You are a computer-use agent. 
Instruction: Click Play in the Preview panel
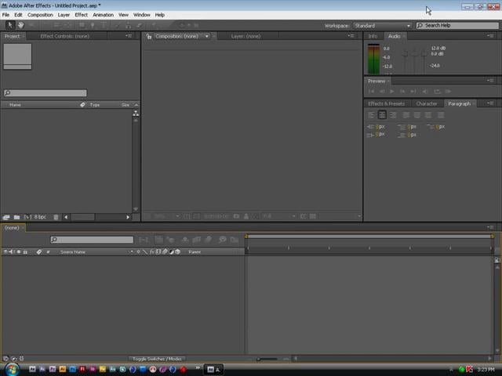coord(392,92)
